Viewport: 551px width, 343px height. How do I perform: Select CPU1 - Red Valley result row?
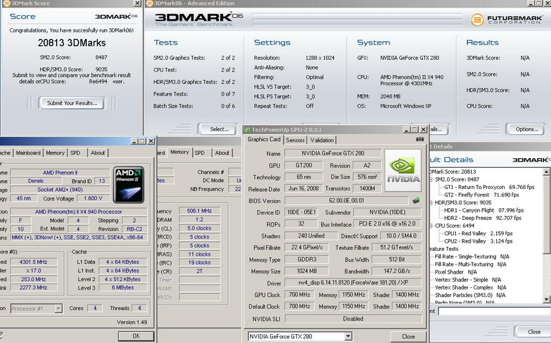(478, 234)
